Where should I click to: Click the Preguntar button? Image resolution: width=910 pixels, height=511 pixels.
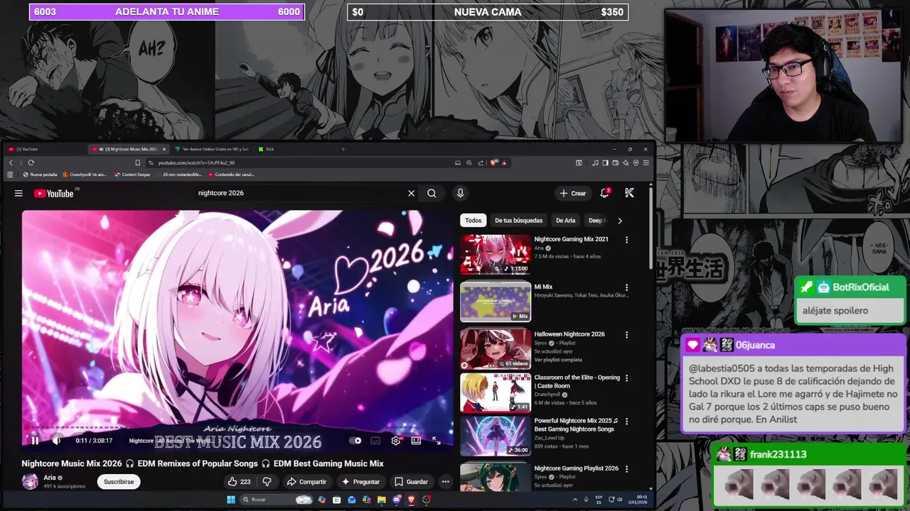361,482
